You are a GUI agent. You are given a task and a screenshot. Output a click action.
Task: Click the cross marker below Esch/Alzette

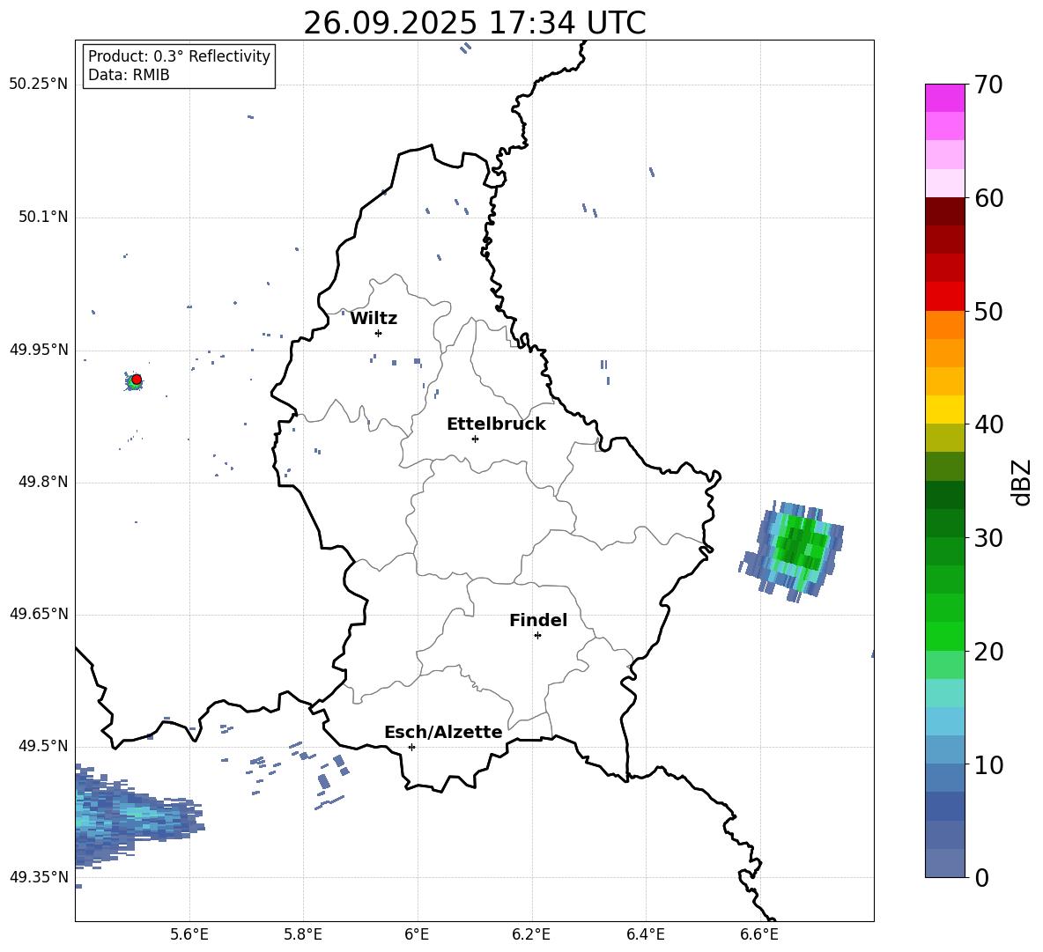pyautogui.click(x=411, y=747)
